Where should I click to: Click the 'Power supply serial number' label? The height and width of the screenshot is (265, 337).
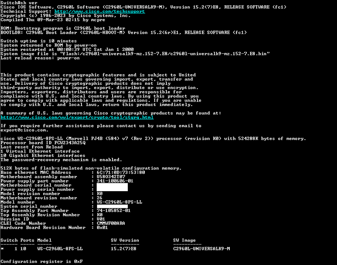tap(38, 189)
